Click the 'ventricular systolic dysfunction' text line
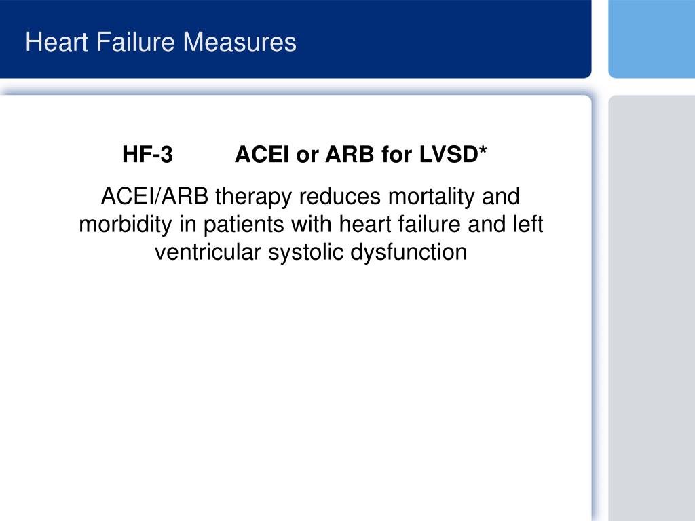Viewport: 695px width, 521px height. 311,252
